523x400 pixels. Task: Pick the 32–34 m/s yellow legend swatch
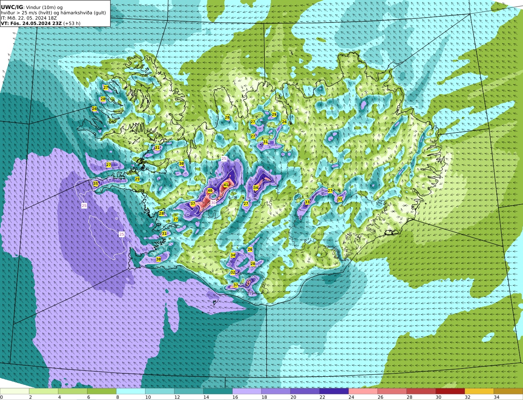pyautogui.click(x=479, y=391)
